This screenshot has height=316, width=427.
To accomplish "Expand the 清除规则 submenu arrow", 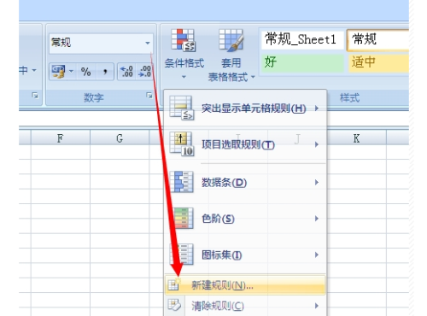I will tap(317, 306).
